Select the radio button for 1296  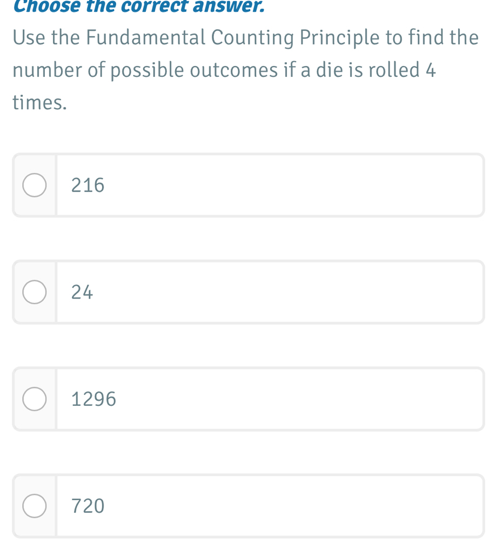[x=35, y=399]
